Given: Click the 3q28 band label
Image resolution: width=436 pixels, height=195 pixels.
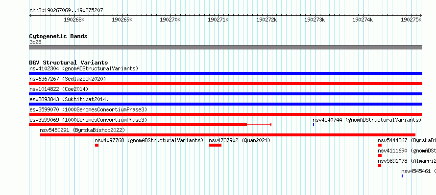Looking at the screenshot, I should [36, 43].
